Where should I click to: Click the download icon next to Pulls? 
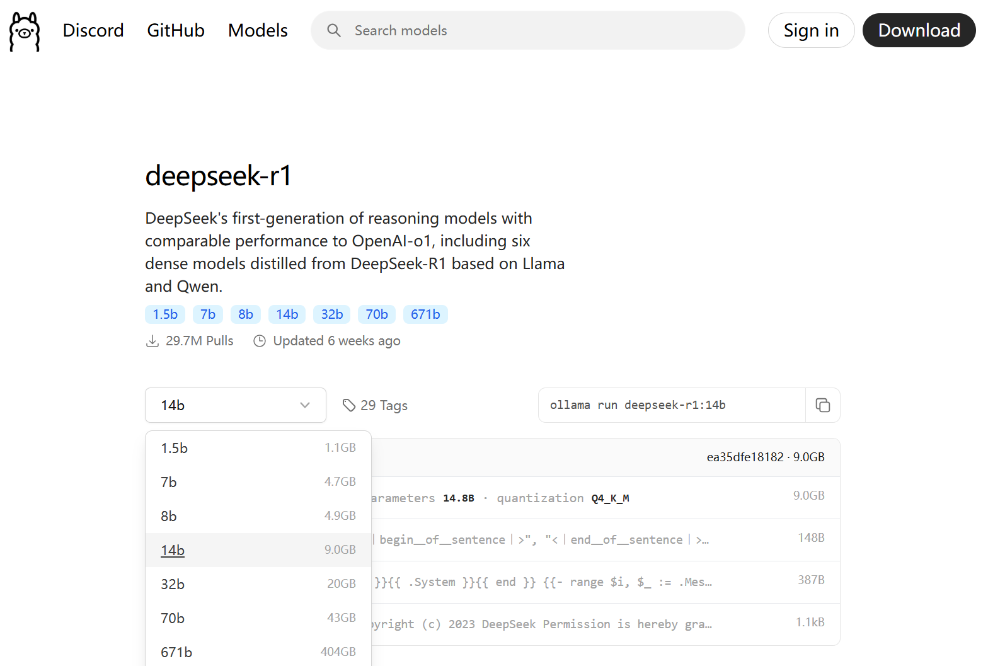(152, 341)
